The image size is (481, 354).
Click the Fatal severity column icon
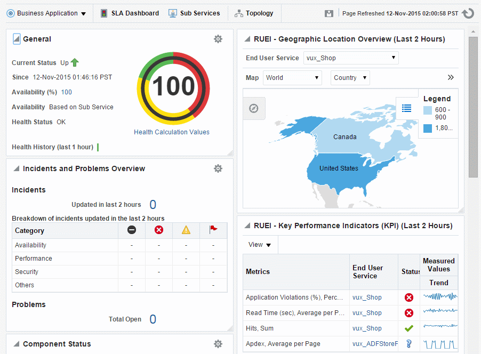(x=132, y=230)
